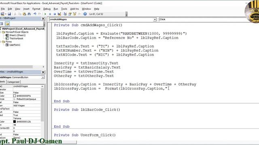Click the txtNINumber.Text code line
The height and width of the screenshot is (145, 259).
click(107, 50)
